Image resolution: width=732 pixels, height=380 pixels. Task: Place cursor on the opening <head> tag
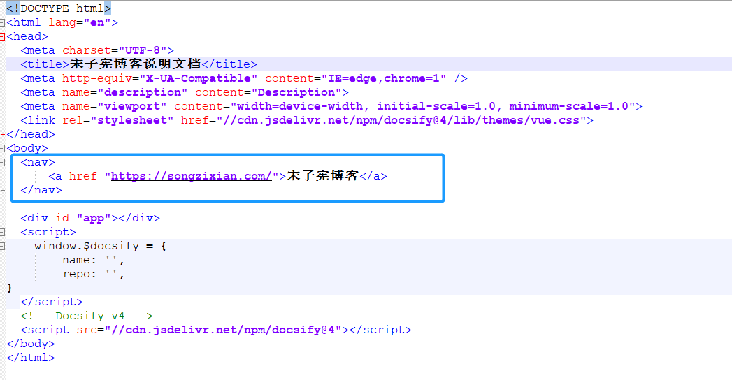pos(27,36)
